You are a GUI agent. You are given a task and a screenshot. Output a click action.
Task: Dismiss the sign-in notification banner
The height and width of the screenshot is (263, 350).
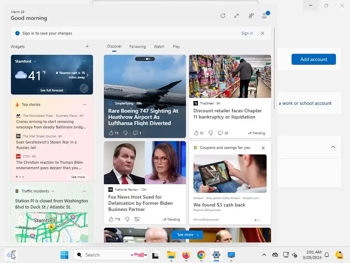pos(262,33)
